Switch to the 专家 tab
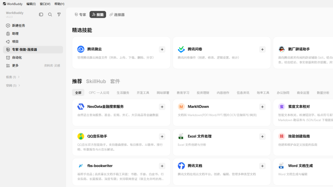Image resolution: width=333 pixels, height=187 pixels. tap(80, 15)
